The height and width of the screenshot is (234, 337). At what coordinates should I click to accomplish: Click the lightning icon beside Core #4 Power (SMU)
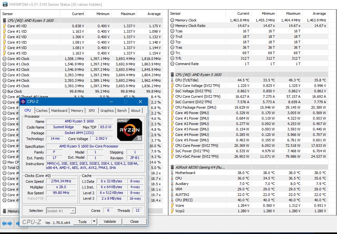pos(172,134)
